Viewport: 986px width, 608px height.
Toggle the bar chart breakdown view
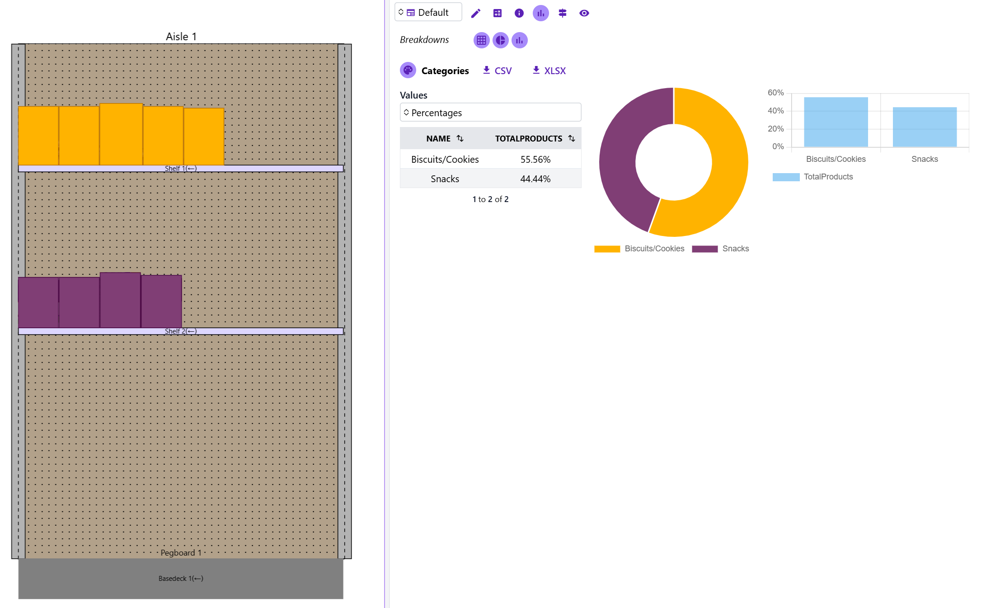click(x=519, y=40)
